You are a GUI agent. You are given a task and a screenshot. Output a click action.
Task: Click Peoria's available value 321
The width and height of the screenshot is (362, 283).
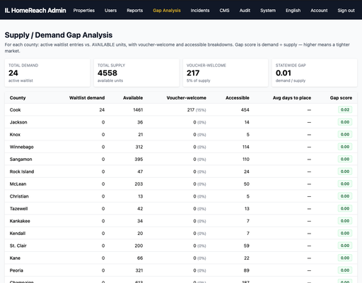coord(139,270)
